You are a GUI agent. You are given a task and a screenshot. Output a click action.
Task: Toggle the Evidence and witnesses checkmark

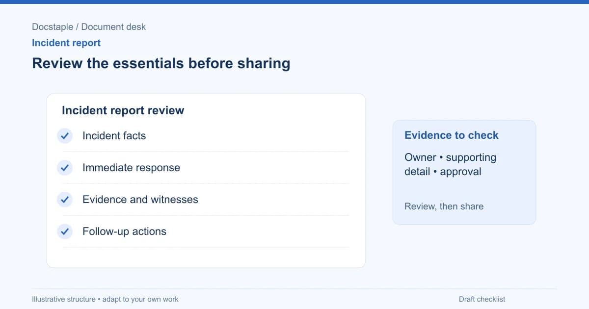pos(65,200)
